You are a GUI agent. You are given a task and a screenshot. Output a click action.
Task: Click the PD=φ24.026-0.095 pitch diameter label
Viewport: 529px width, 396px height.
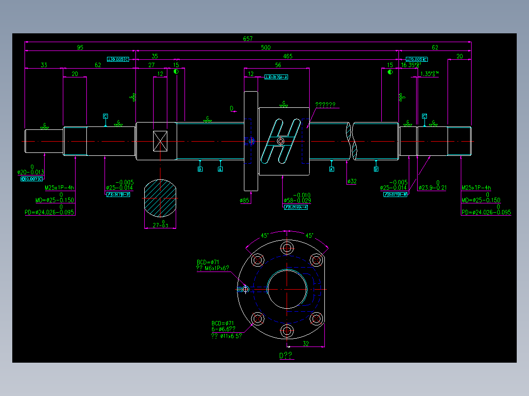(x=49, y=213)
